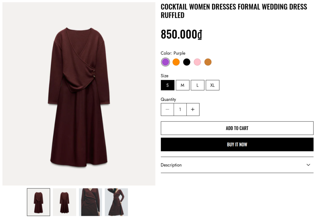Choose the brown color swatch

pyautogui.click(x=208, y=62)
